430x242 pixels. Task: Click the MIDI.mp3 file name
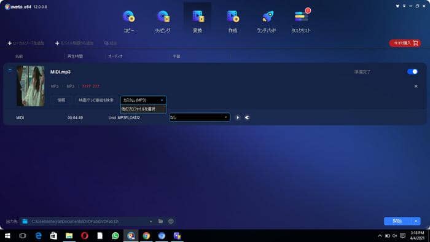60,72
